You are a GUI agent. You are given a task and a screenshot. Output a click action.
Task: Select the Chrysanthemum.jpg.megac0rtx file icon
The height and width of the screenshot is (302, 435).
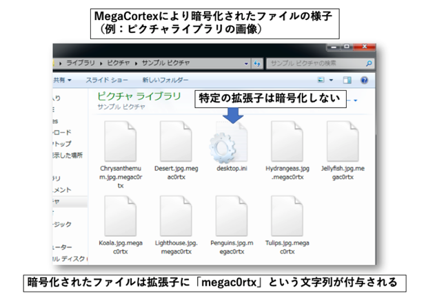(x=120, y=142)
